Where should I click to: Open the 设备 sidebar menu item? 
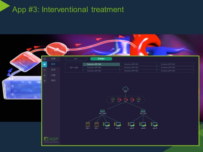click(x=53, y=59)
